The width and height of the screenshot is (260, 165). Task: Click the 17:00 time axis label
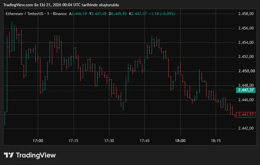tap(38, 141)
